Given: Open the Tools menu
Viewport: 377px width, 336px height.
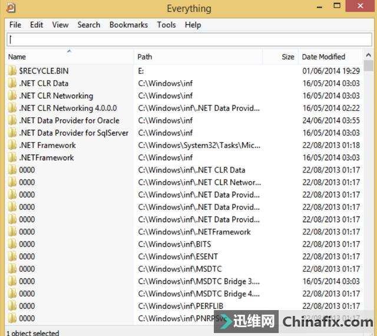Looking at the screenshot, I should coord(166,25).
